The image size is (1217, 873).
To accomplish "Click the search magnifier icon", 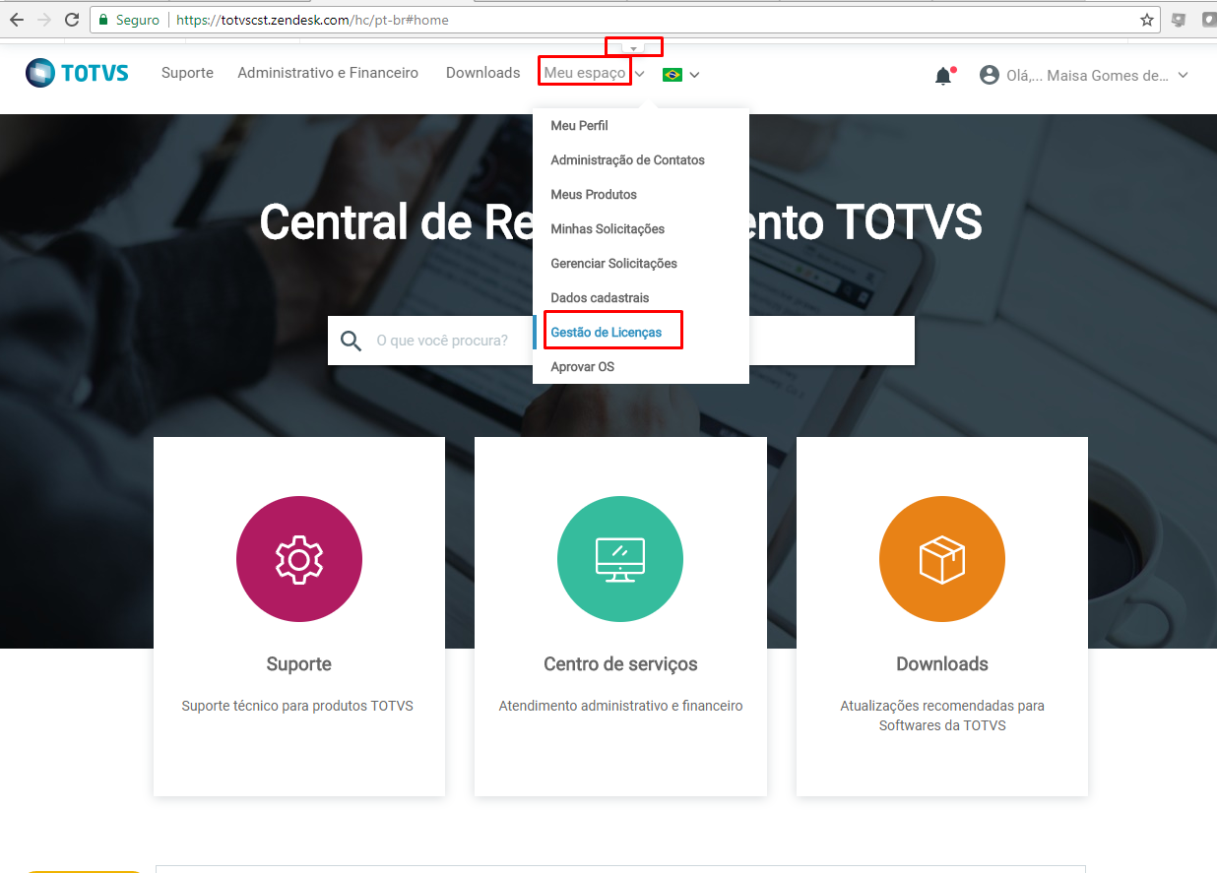I will (x=351, y=341).
